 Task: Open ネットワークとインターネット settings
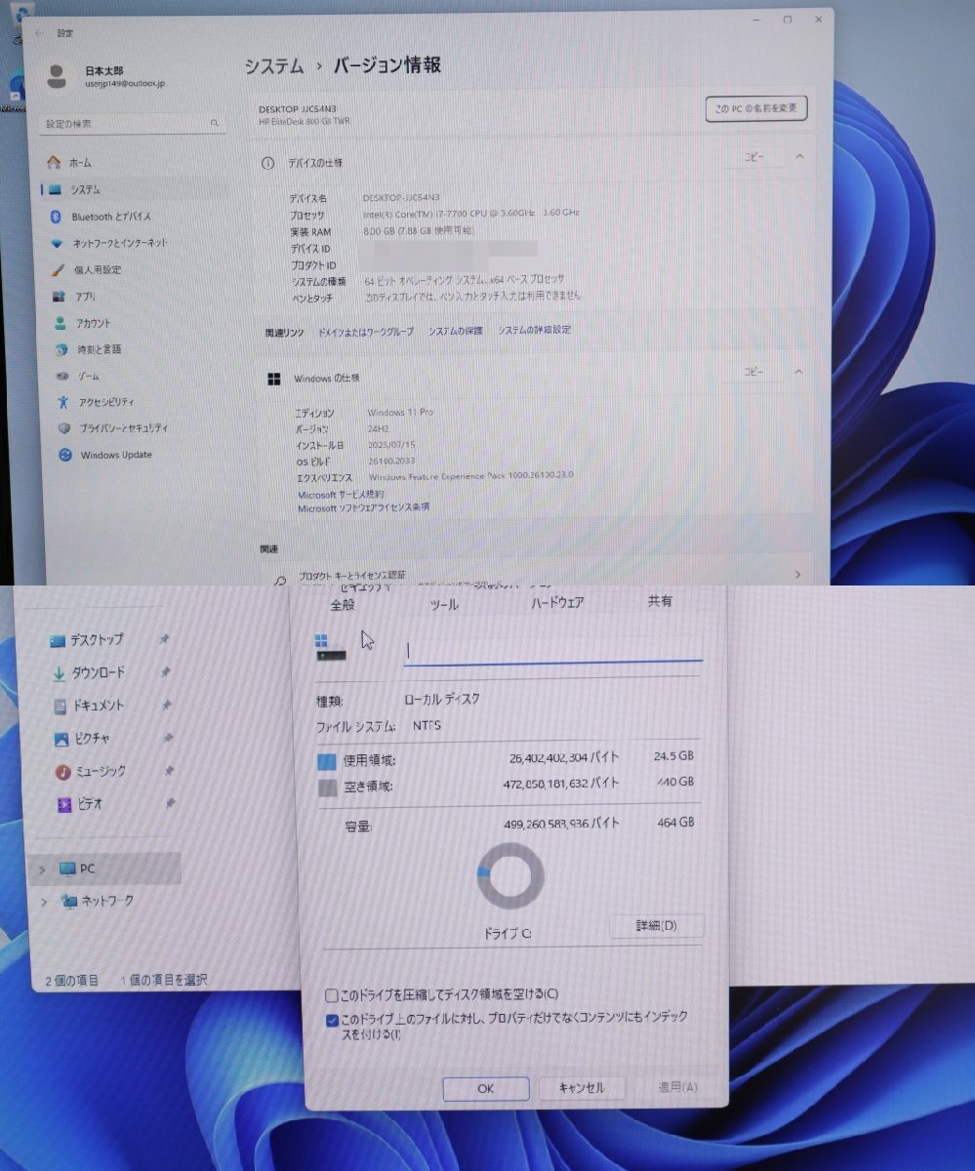click(x=108, y=243)
